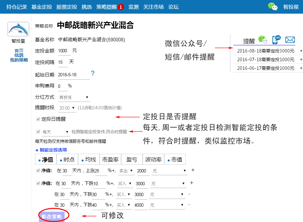The height and width of the screenshot is (222, 303).
Task: Select the SMS reminder phone icon
Action: 277,40
